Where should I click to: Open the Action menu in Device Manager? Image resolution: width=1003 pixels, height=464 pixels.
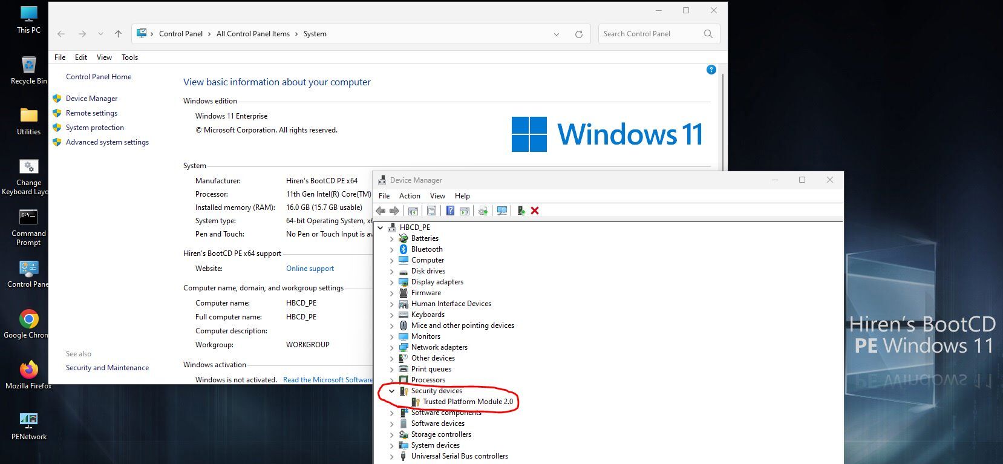click(x=410, y=196)
